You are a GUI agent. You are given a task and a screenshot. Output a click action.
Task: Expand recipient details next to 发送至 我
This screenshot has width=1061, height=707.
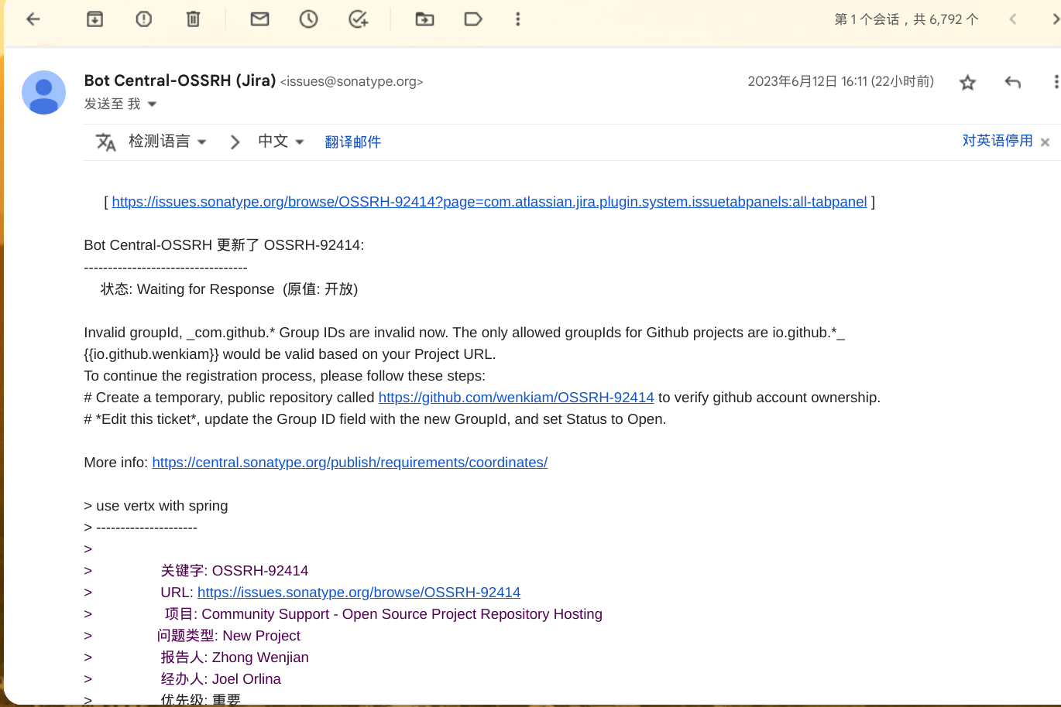(153, 104)
